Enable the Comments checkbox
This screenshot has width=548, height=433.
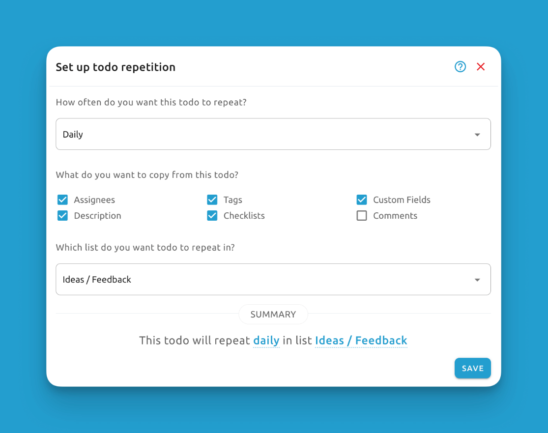(x=362, y=215)
